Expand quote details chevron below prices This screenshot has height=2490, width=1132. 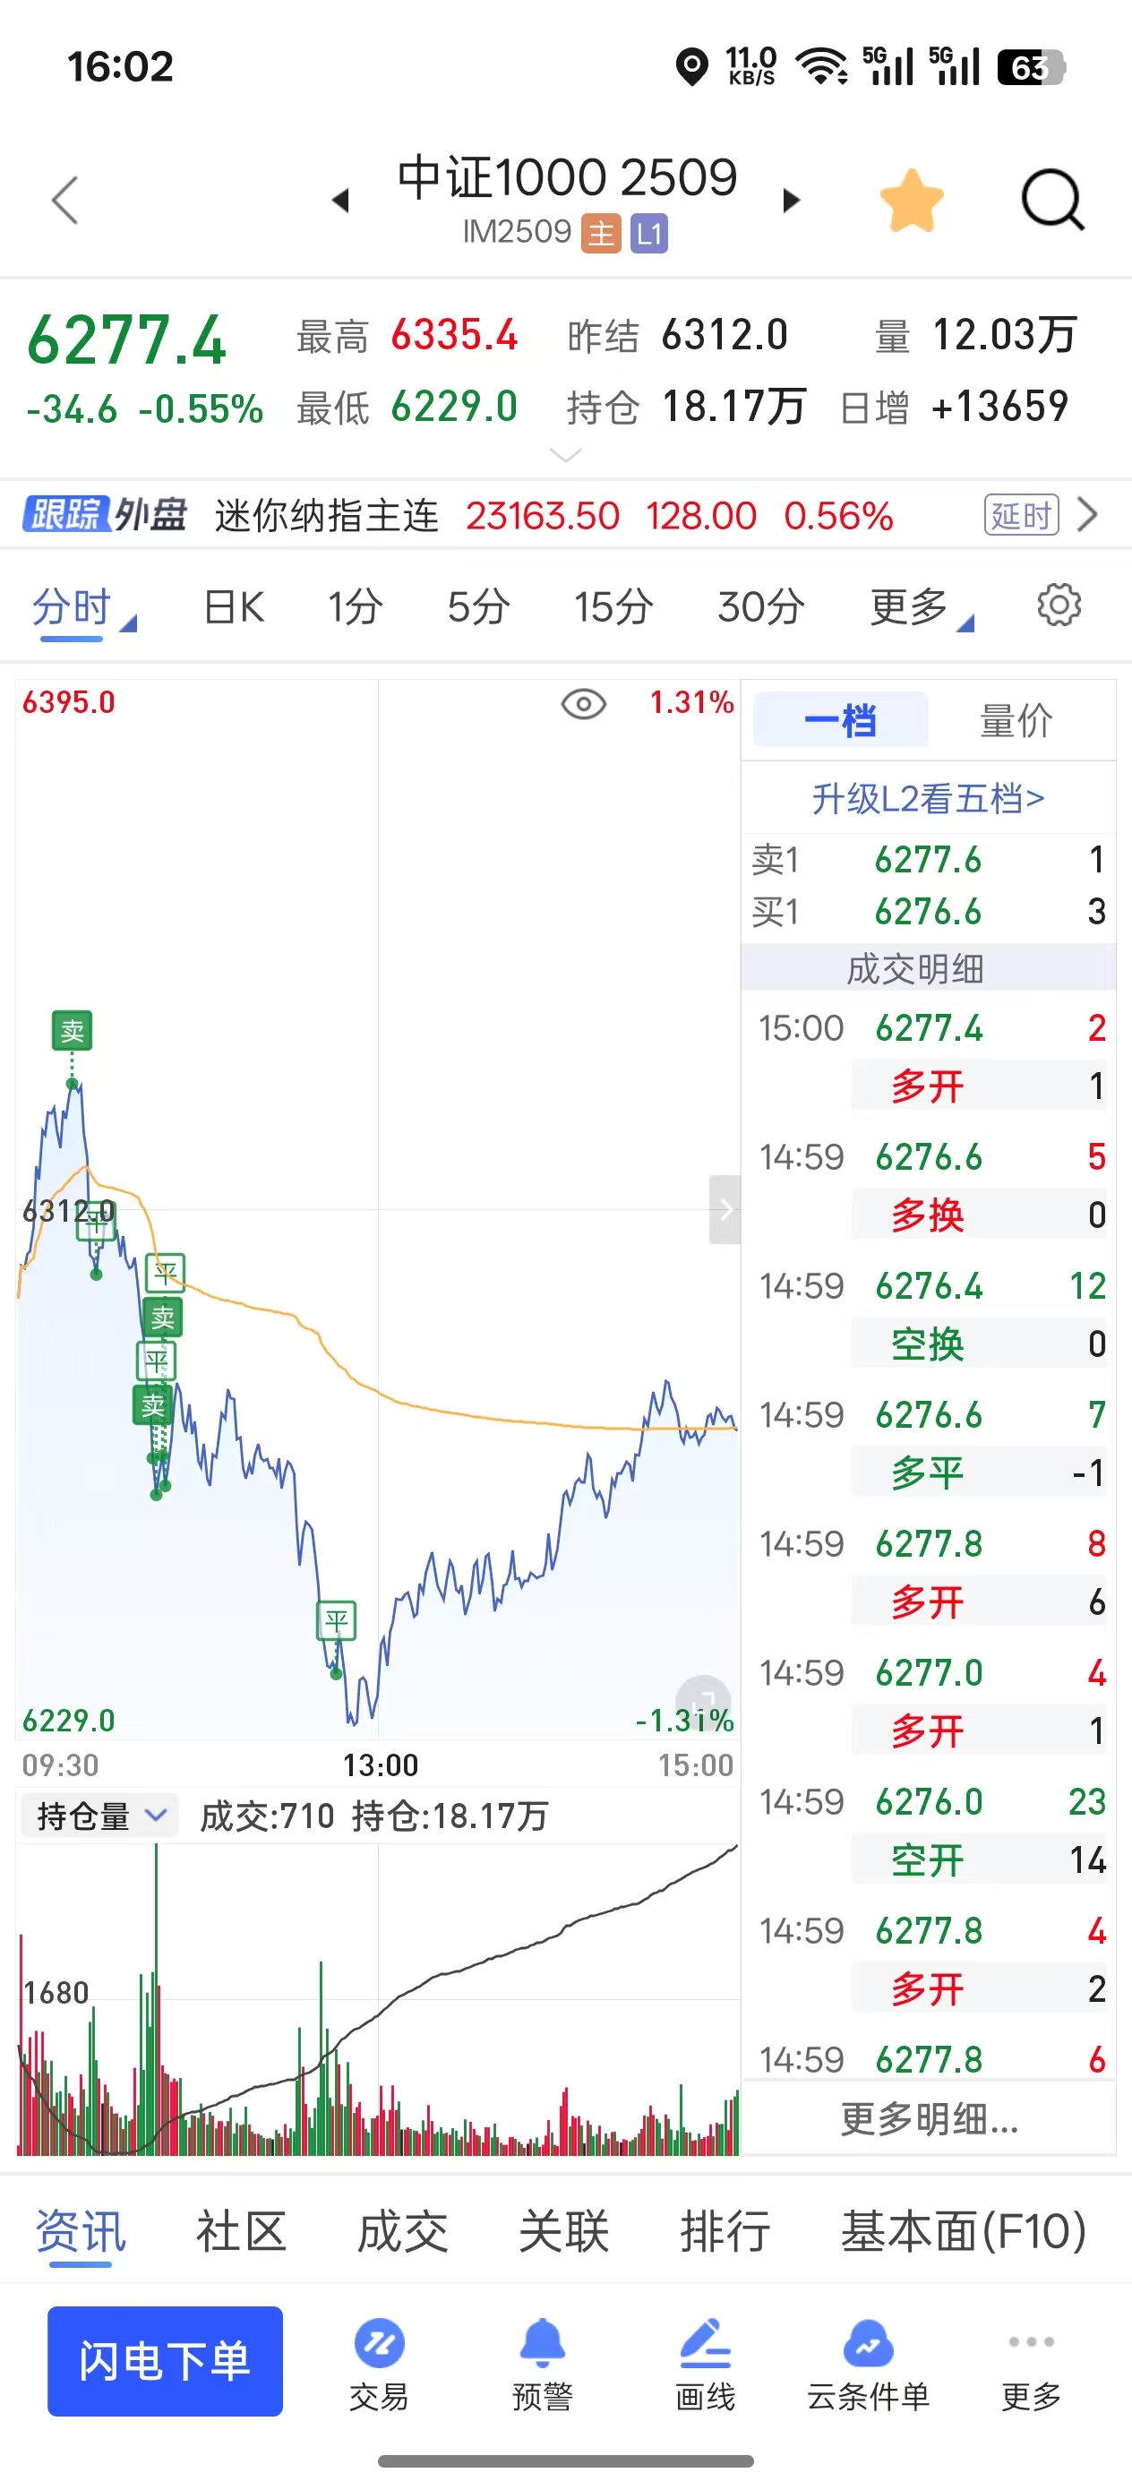[565, 454]
